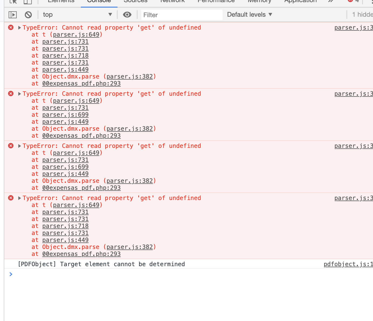The image size is (373, 321).
Task: Open parser.js:382 link in the first error
Action: pos(130,77)
